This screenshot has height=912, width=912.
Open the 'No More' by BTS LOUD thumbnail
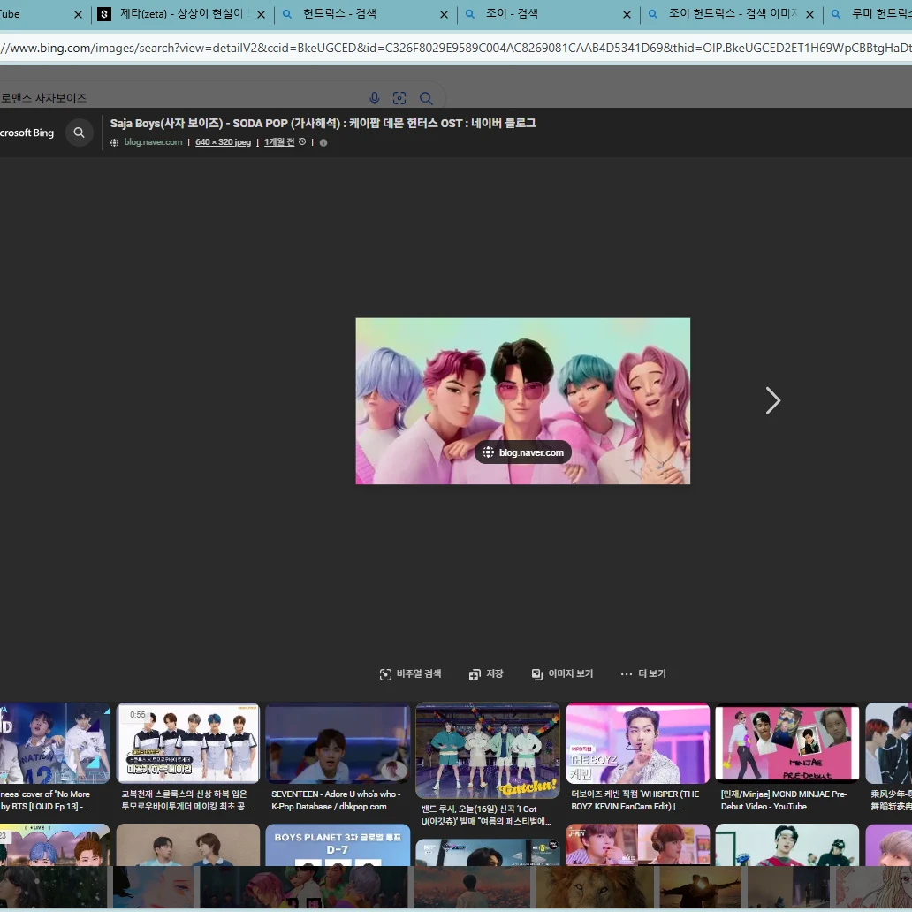[55, 743]
